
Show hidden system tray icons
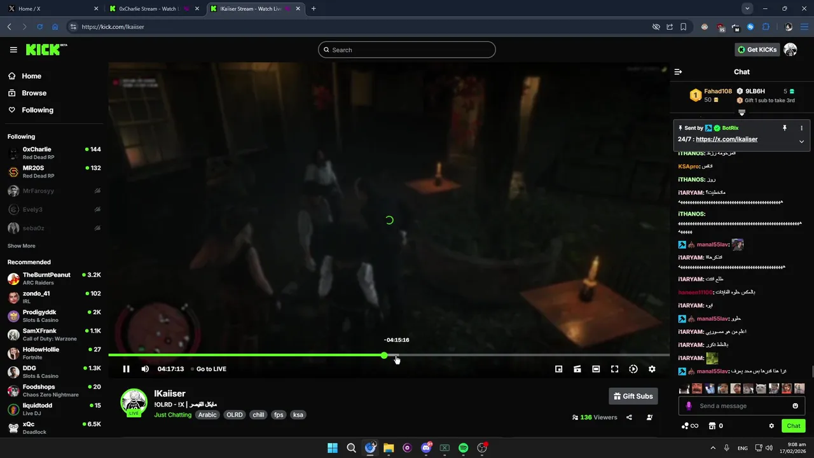(x=713, y=448)
